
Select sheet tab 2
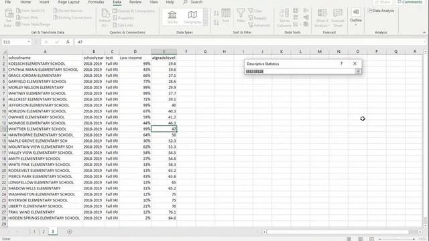[x=43, y=232]
